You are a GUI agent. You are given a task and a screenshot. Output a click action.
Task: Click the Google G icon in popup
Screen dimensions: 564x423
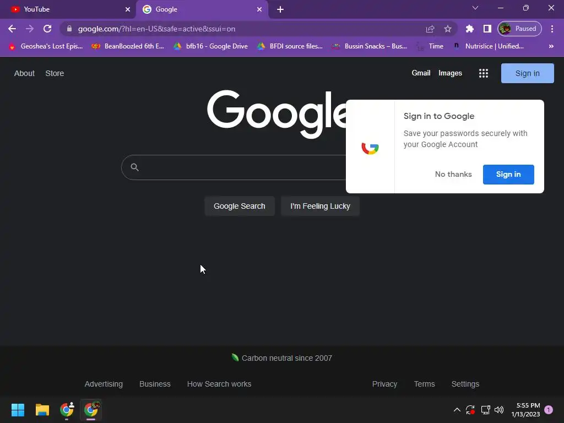[370, 148]
